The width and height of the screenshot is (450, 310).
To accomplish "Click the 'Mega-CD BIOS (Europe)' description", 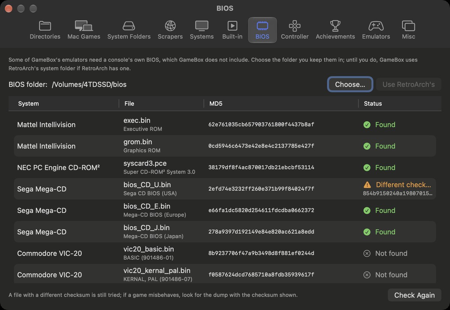I will pos(155,215).
